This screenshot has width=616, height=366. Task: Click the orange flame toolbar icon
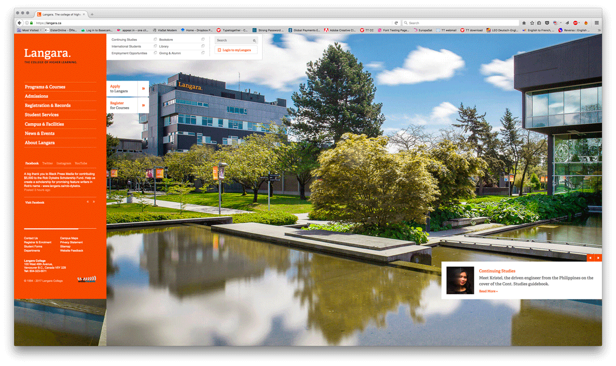click(586, 23)
